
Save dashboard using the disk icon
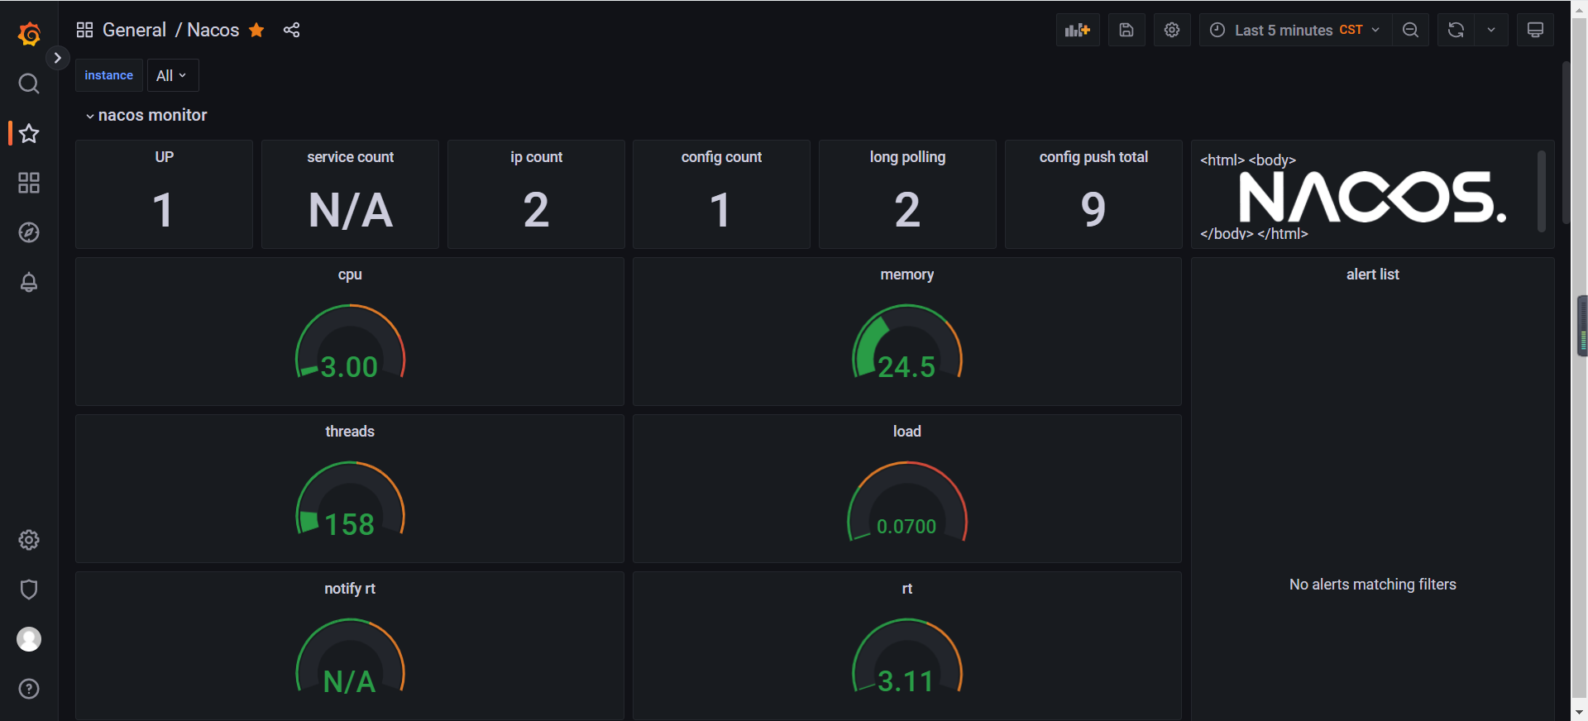click(1126, 31)
